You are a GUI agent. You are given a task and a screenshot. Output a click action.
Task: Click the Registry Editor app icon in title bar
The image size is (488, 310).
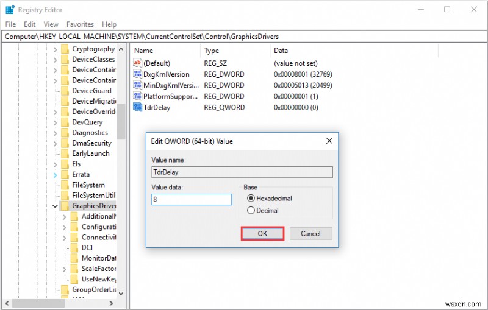[x=10, y=10]
